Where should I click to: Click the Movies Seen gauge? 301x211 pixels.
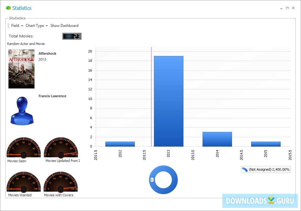click(23, 147)
